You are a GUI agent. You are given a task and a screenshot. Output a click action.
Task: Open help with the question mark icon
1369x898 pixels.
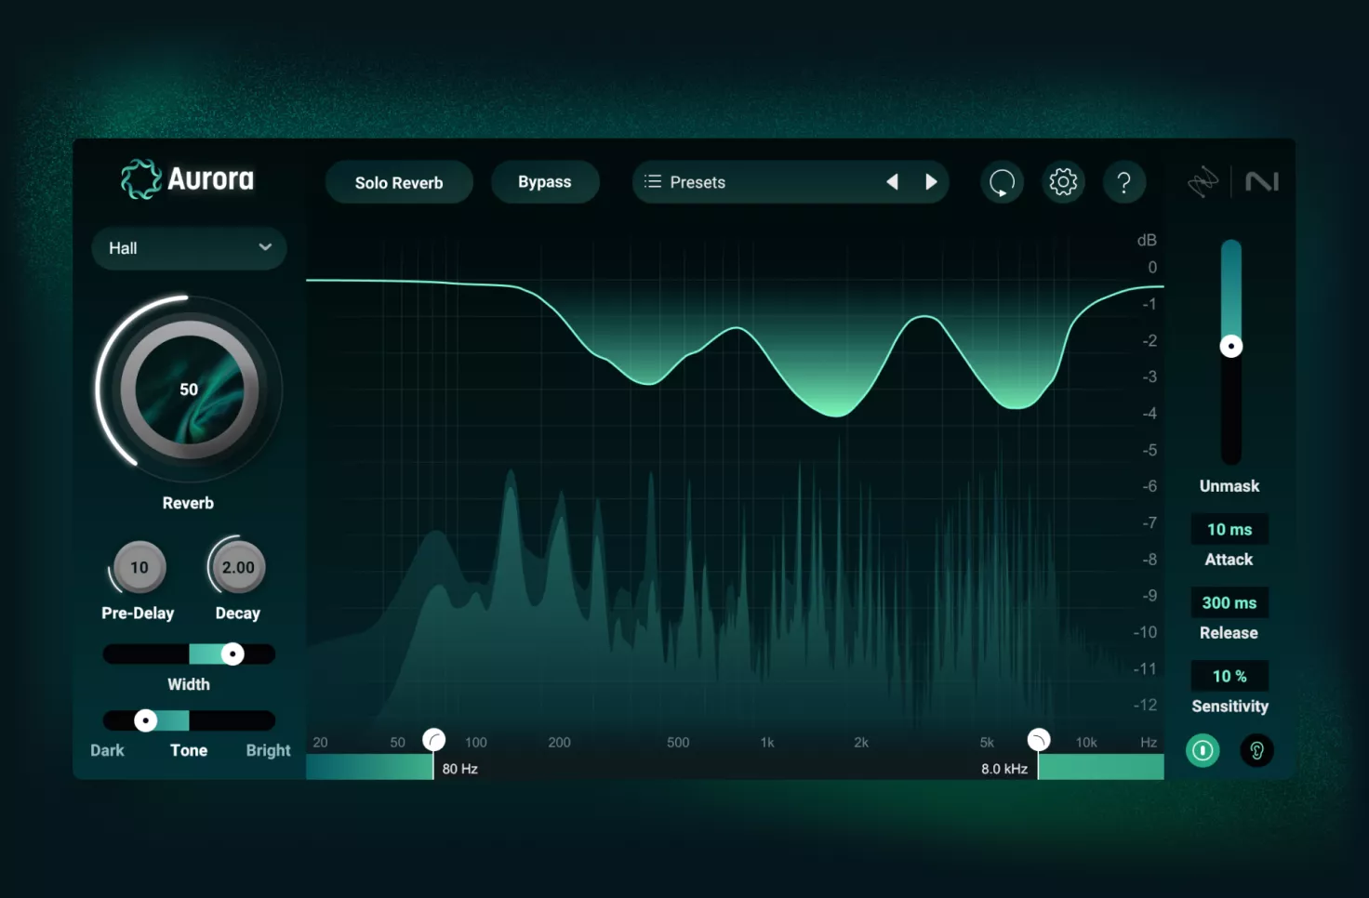click(1124, 182)
